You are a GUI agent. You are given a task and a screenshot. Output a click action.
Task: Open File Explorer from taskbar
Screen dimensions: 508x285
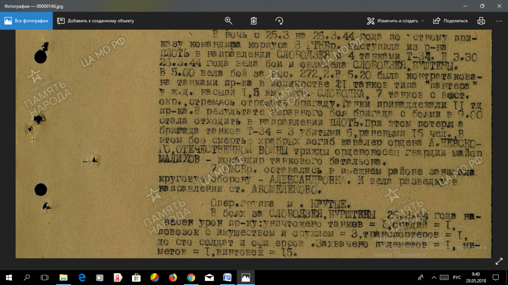point(63,277)
